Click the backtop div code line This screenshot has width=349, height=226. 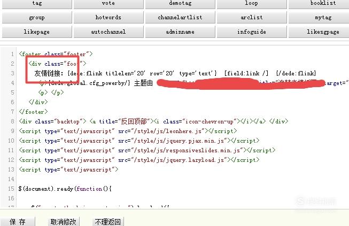click(153, 121)
